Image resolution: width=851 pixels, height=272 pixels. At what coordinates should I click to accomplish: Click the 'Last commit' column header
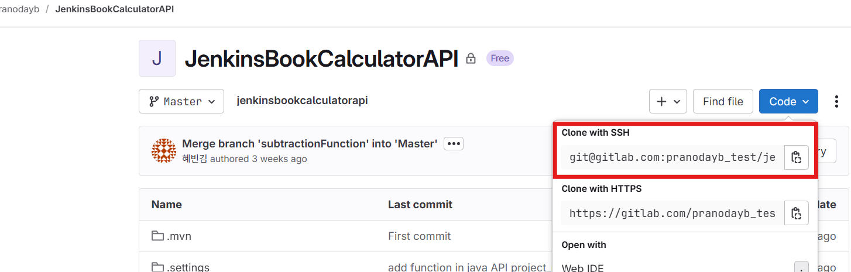click(x=420, y=205)
